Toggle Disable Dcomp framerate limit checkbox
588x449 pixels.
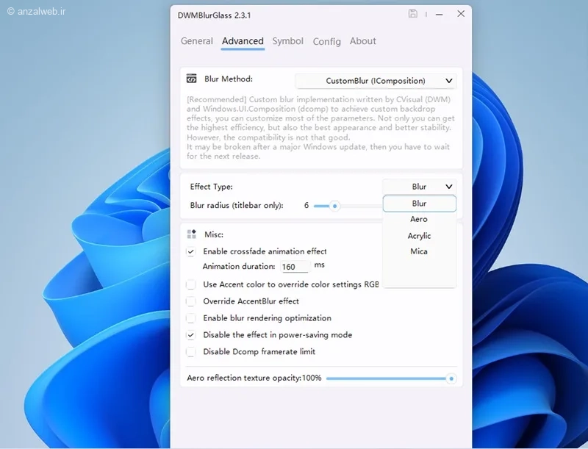[191, 352]
